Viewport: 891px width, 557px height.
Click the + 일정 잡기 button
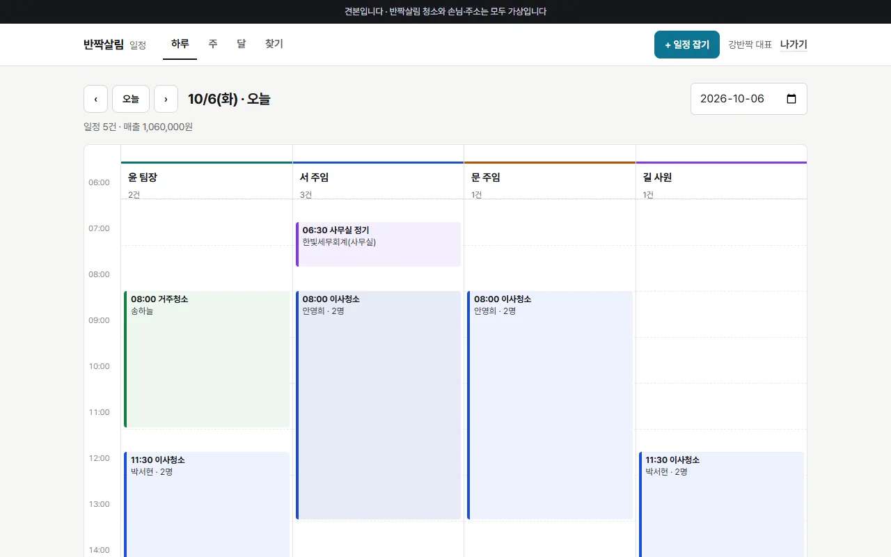[687, 45]
